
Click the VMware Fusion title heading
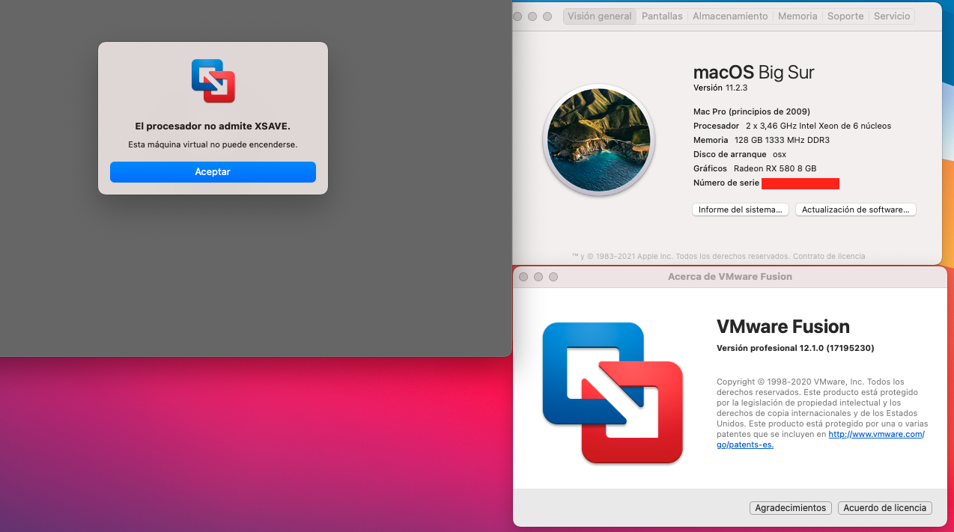point(783,327)
